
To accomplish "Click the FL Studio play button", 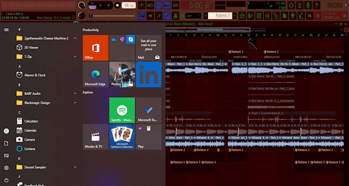I will [x=101, y=5].
